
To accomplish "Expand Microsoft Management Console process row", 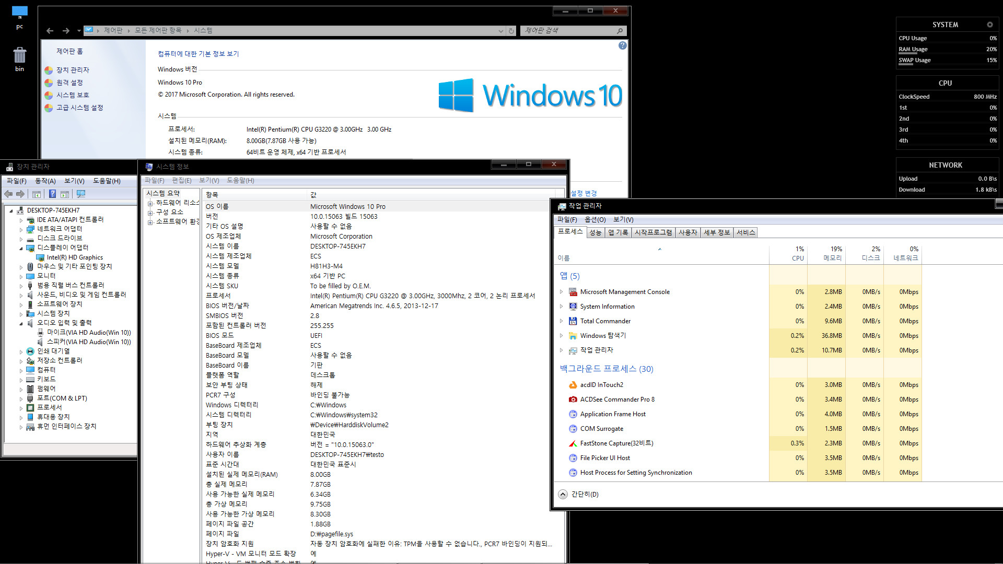I will 562,292.
